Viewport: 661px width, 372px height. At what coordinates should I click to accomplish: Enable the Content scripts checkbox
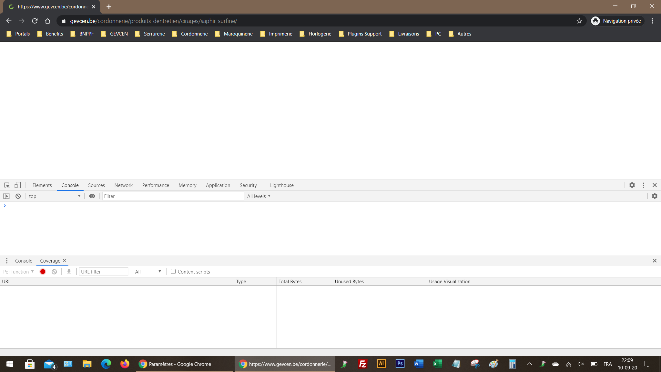[x=173, y=272]
